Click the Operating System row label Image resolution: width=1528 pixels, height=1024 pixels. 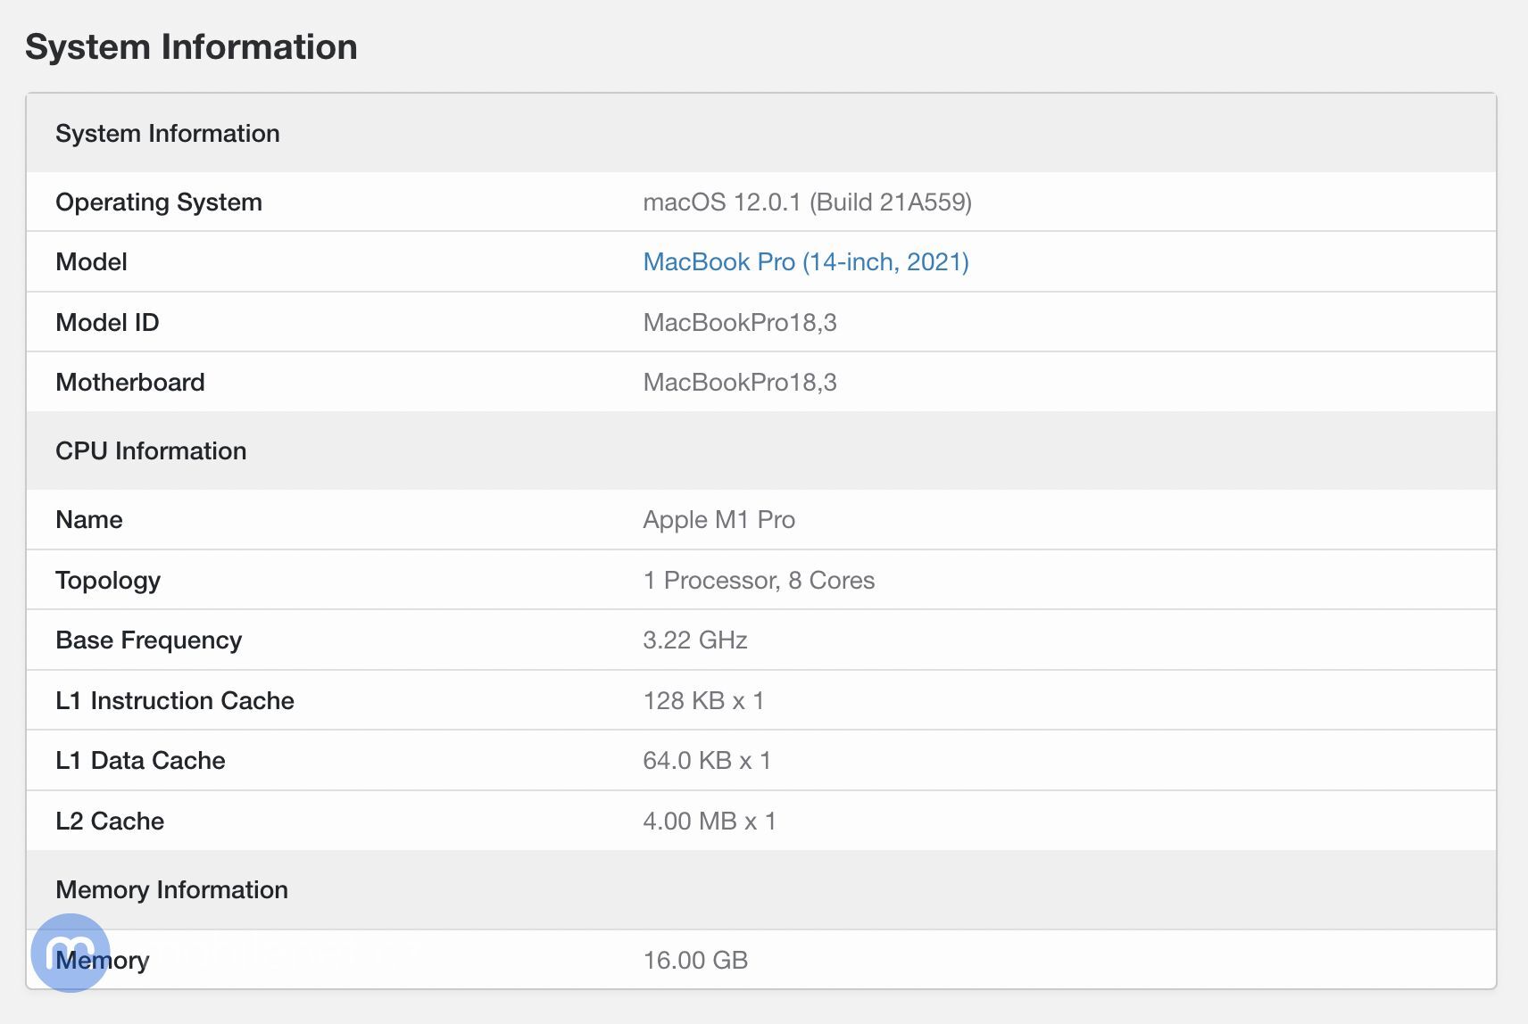coord(159,202)
